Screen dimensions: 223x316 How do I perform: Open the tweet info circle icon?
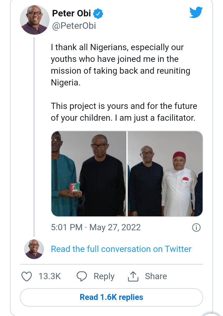click(196, 228)
